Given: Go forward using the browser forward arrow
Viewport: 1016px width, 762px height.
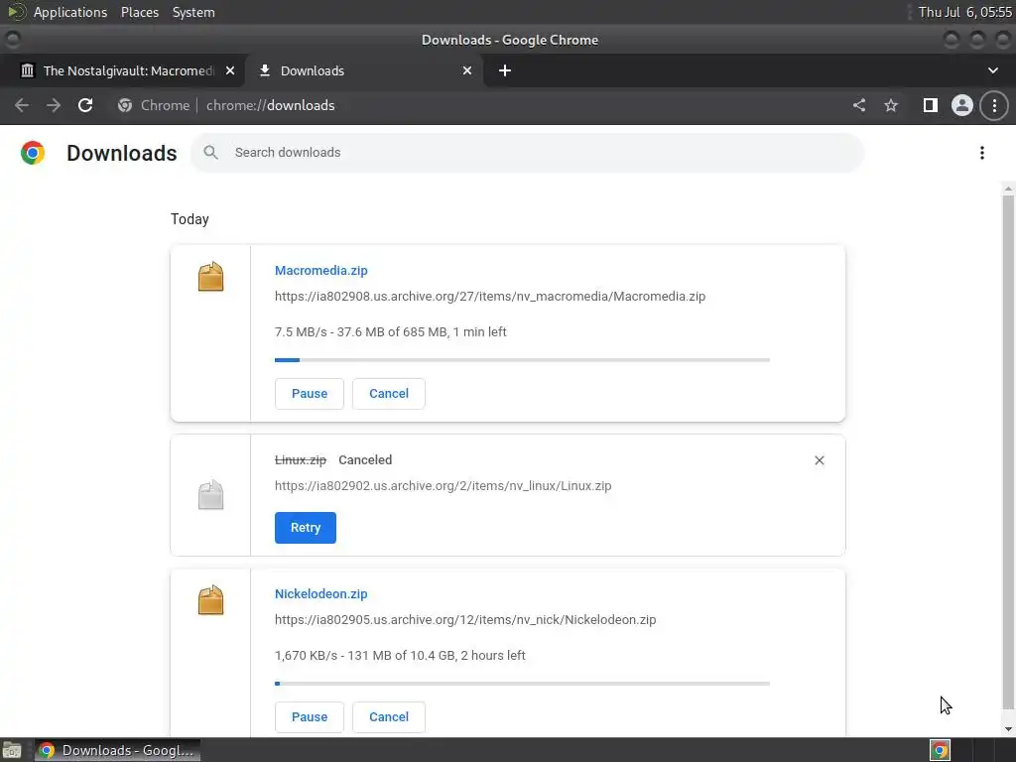Looking at the screenshot, I should (x=54, y=105).
